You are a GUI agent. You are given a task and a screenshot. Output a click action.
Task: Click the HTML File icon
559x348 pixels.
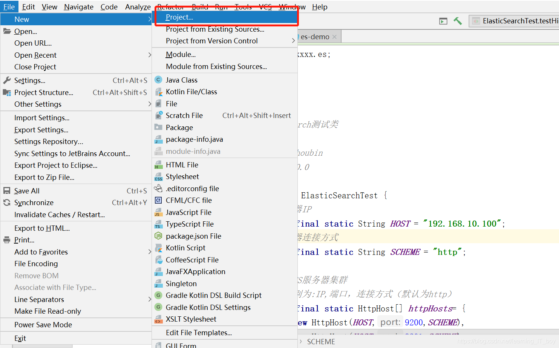[x=159, y=165]
